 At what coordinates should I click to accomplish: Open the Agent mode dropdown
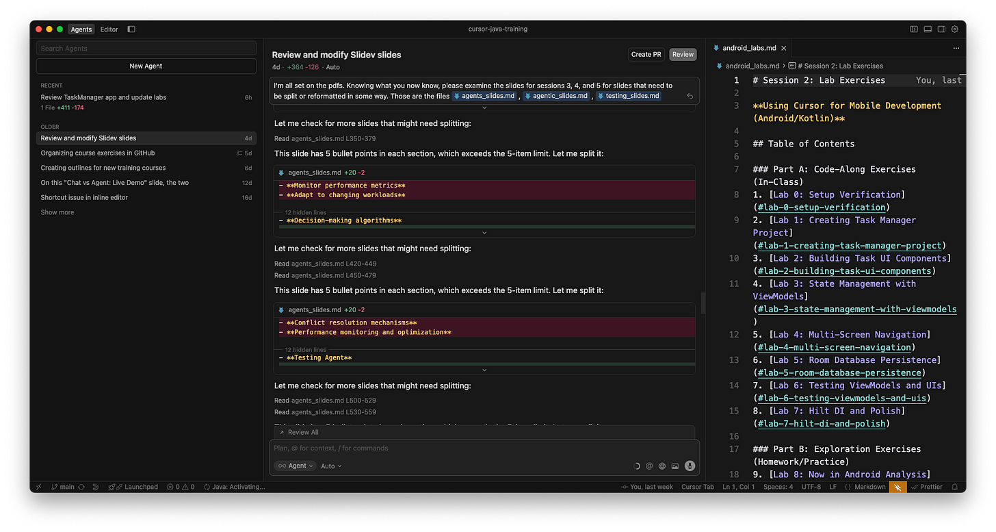[296, 466]
